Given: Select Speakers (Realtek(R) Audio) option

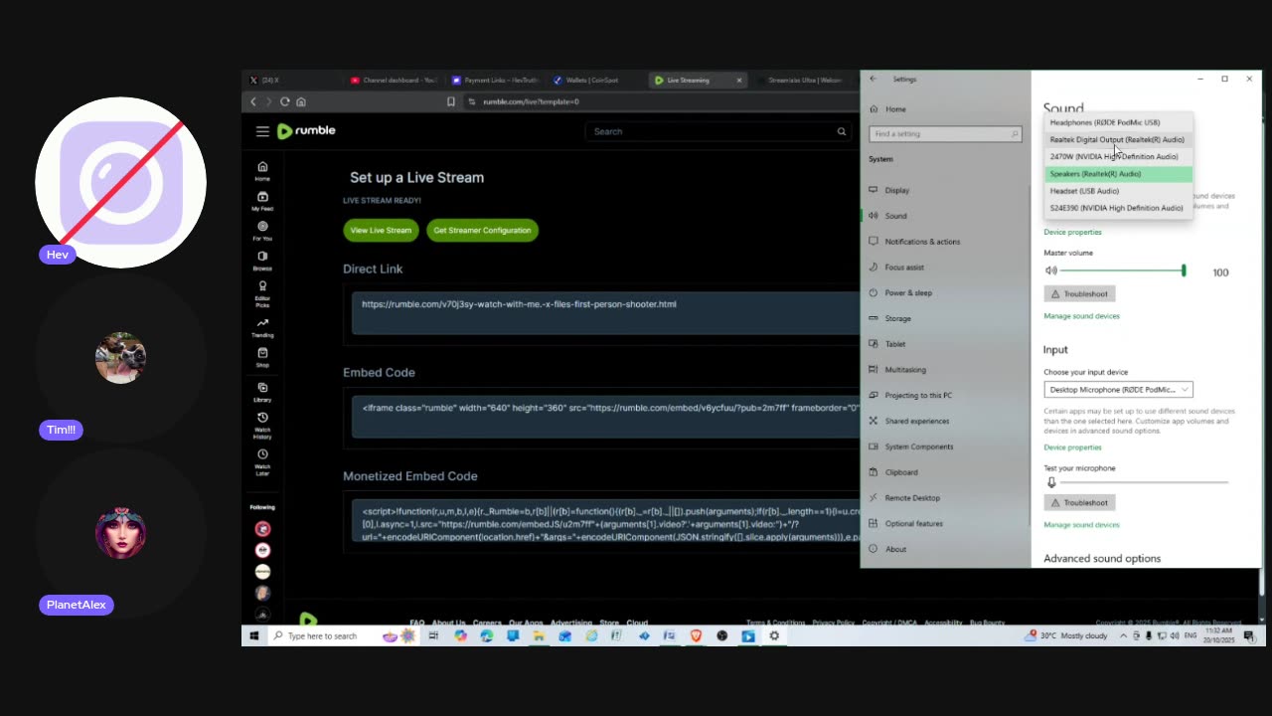Looking at the screenshot, I should click(x=1118, y=174).
